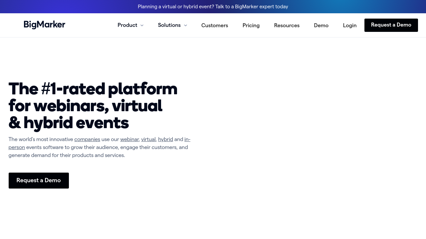Open the top banner expert announcement
The width and height of the screenshot is (426, 239).
[x=213, y=7]
